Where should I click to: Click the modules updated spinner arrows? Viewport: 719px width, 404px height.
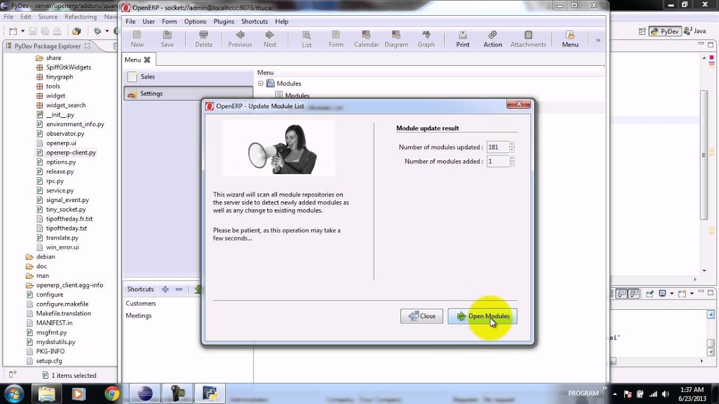click(512, 147)
